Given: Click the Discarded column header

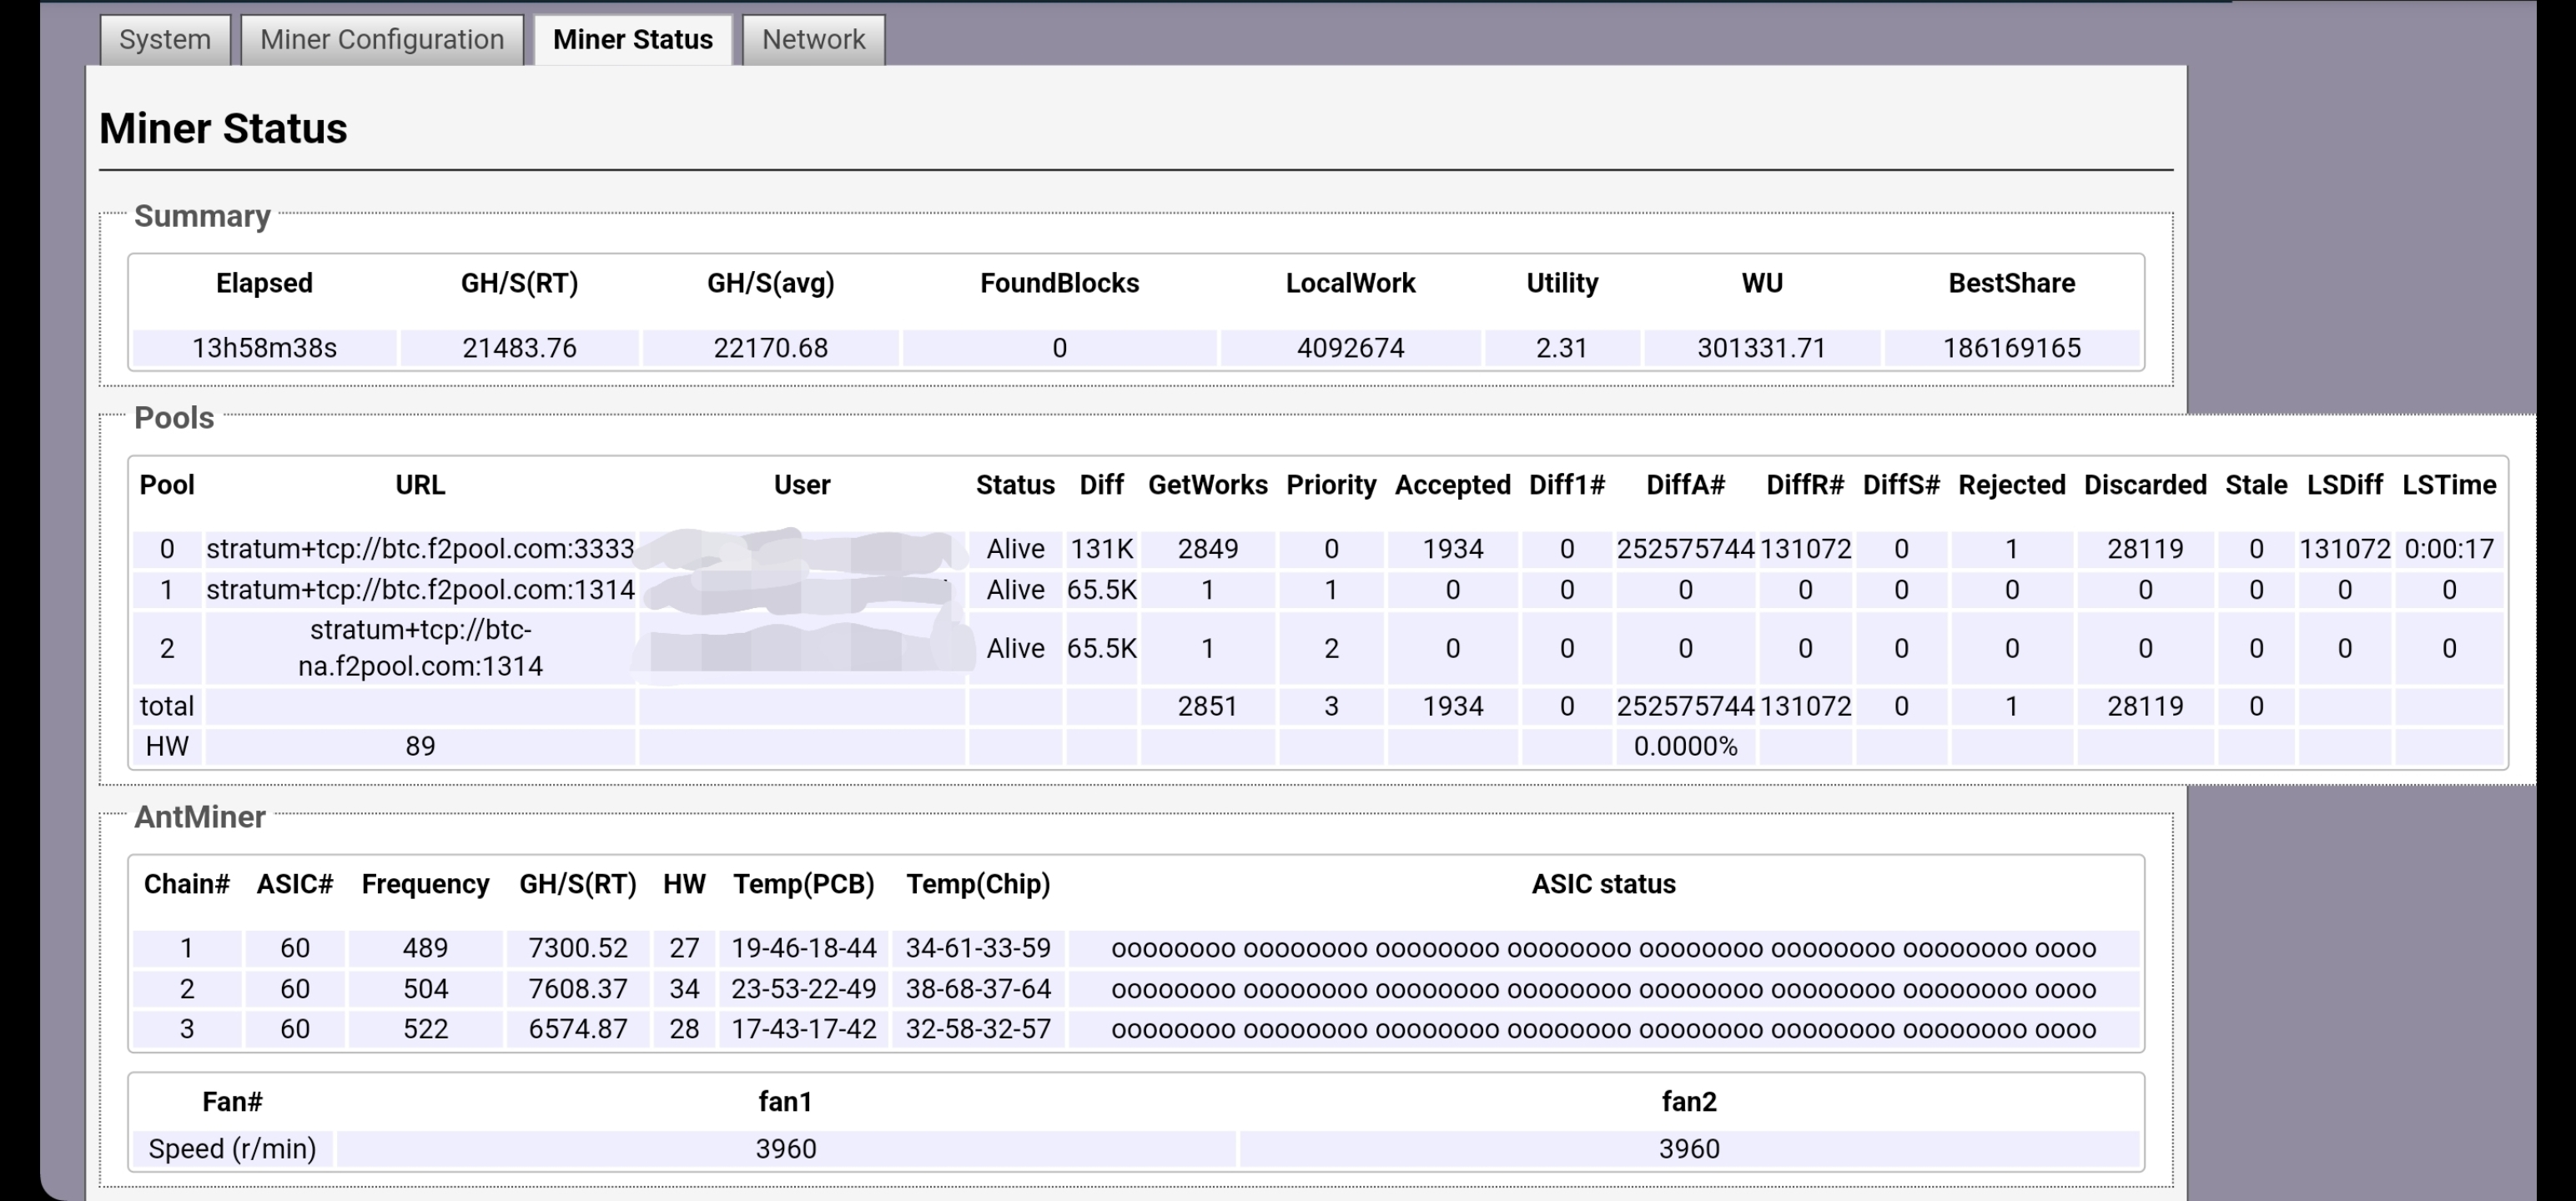Looking at the screenshot, I should [x=2145, y=485].
